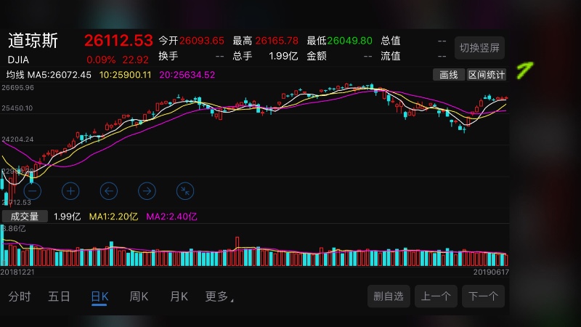Click the MA5:26072.45 average label
The width and height of the screenshot is (581, 327).
pos(60,75)
